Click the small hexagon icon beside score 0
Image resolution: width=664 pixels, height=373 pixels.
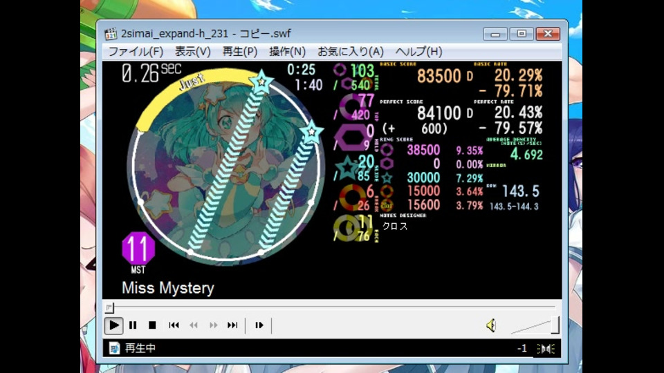point(386,164)
